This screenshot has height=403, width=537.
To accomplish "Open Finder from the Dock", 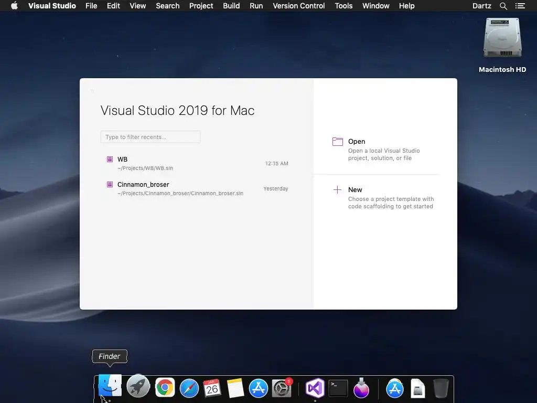I will coord(110,386).
